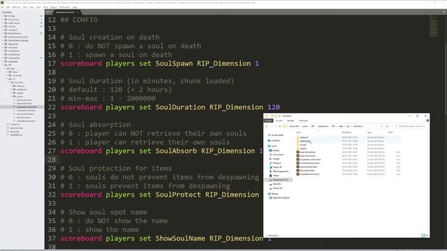Image resolution: width=447 pixels, height=251 pixels.
Task: Collapse the RIP folder in the sidebar
Action: point(3,65)
